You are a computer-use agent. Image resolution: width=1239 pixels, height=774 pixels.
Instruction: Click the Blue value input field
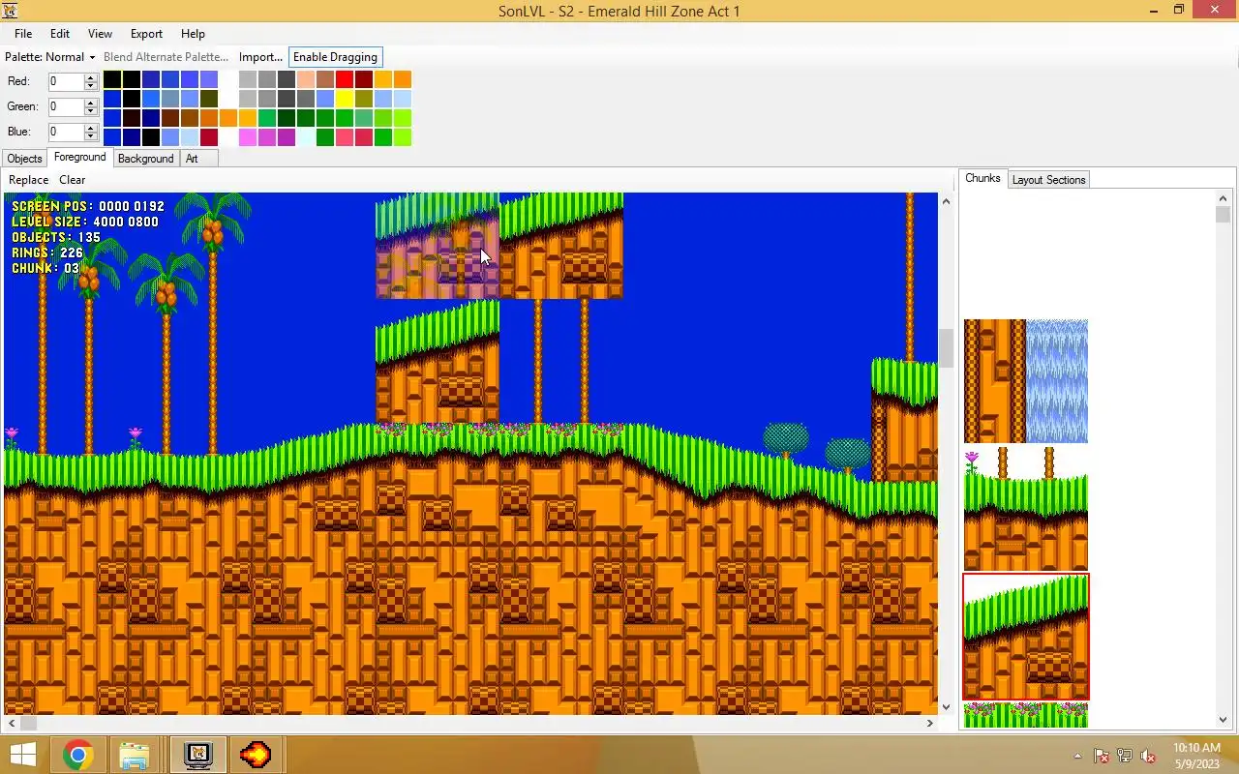click(x=66, y=133)
